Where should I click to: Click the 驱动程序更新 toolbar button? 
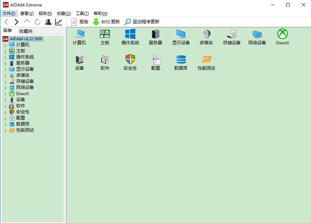[142, 22]
